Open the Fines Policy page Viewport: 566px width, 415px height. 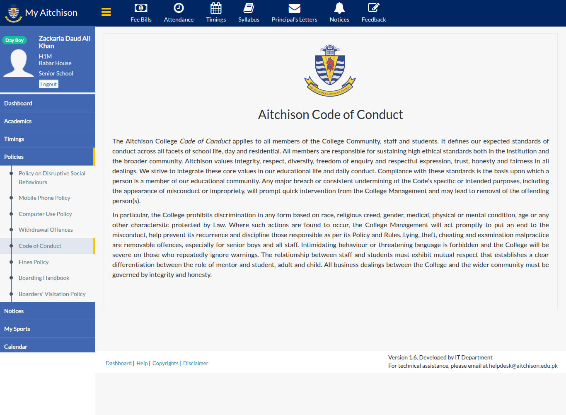pyautogui.click(x=34, y=262)
